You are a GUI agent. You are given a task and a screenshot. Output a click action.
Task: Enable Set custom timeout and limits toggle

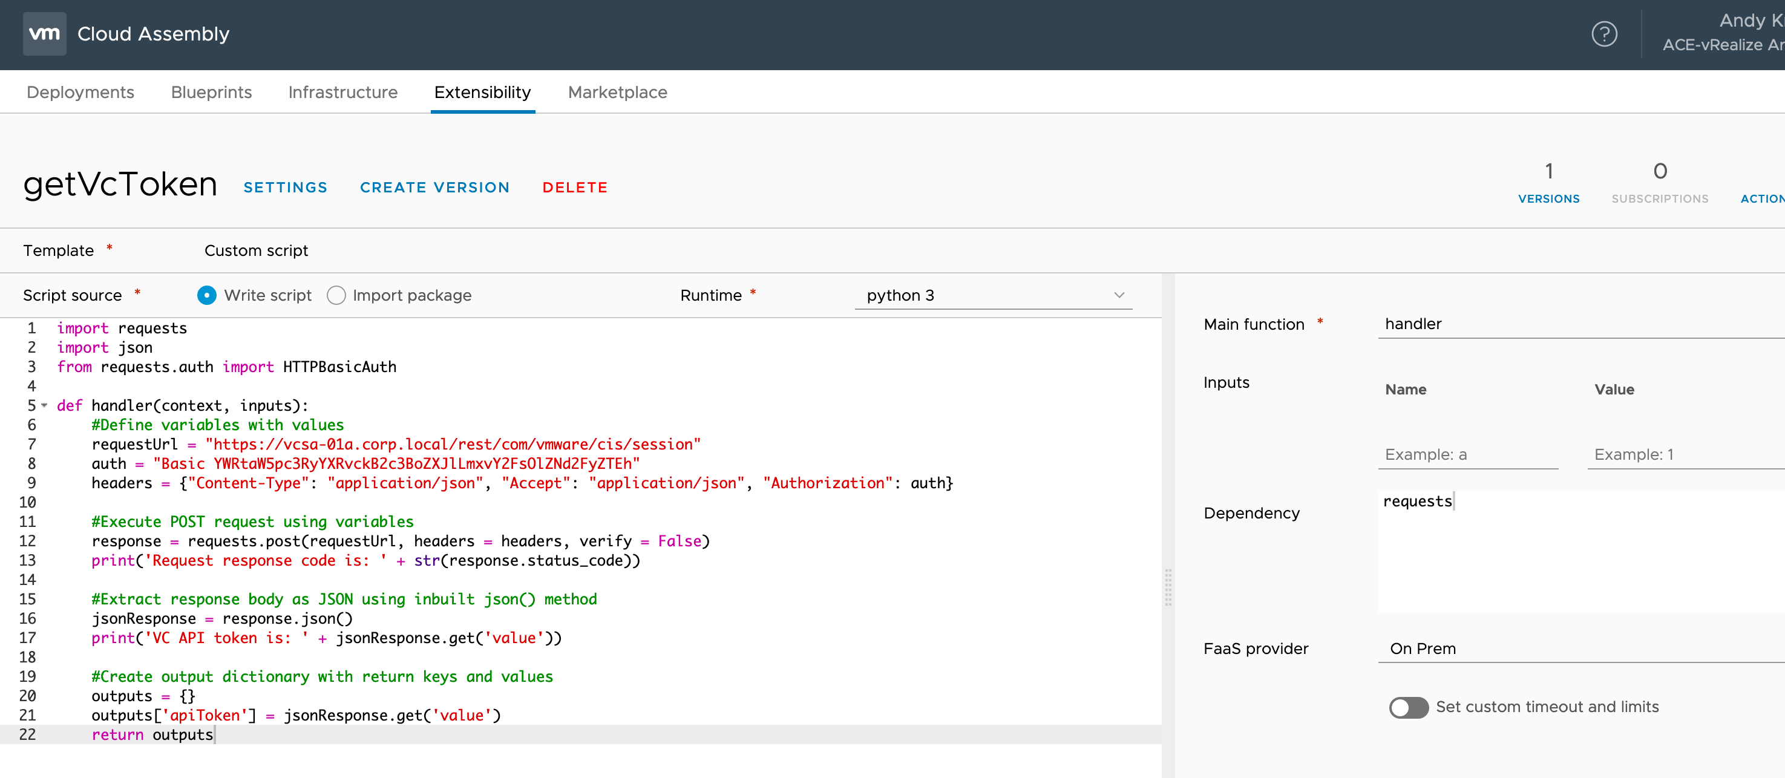coord(1408,707)
